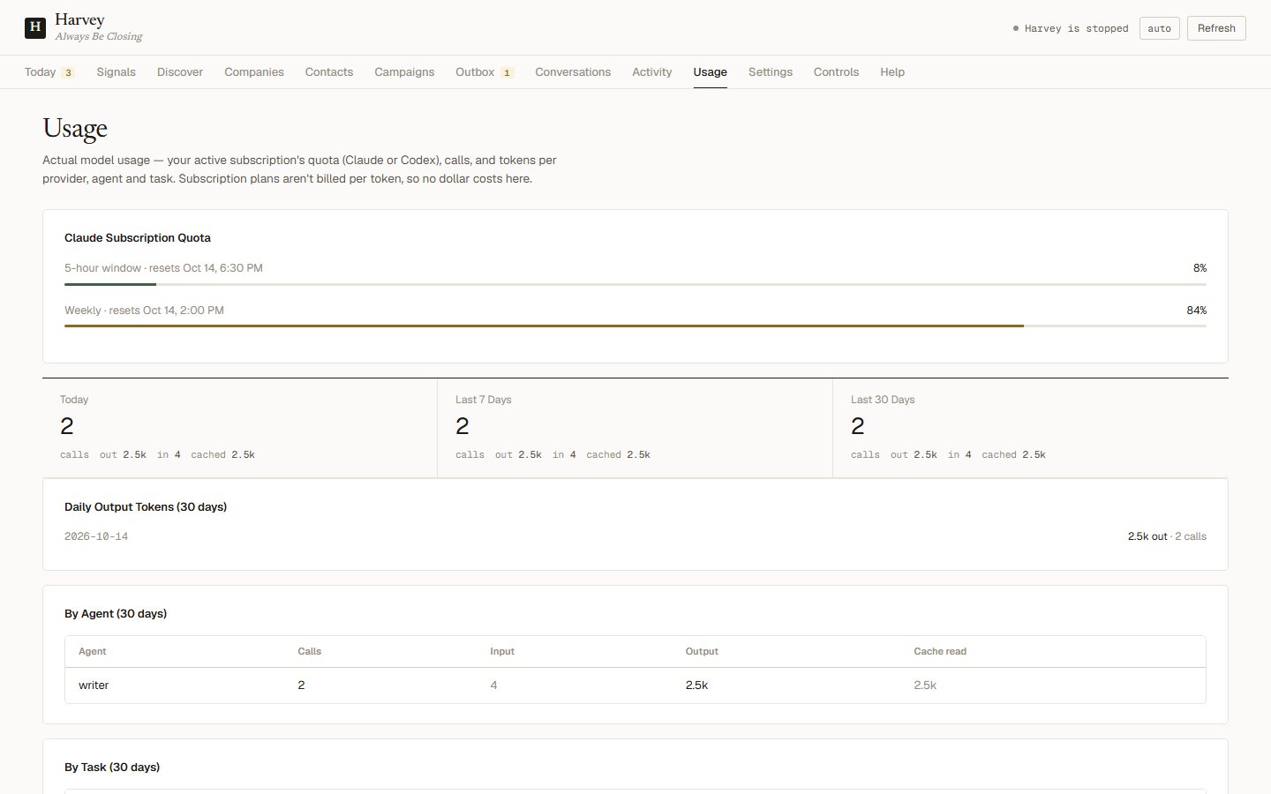Click the 8% quota value
Screen dimensions: 1271x794
point(1200,268)
